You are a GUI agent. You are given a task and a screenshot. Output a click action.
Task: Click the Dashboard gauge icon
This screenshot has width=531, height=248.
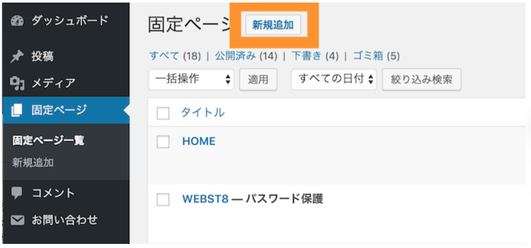click(x=17, y=21)
